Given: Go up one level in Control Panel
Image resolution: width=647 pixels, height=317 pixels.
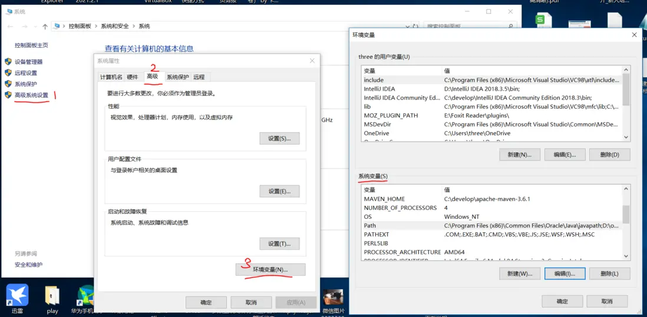Looking at the screenshot, I should 45,26.
